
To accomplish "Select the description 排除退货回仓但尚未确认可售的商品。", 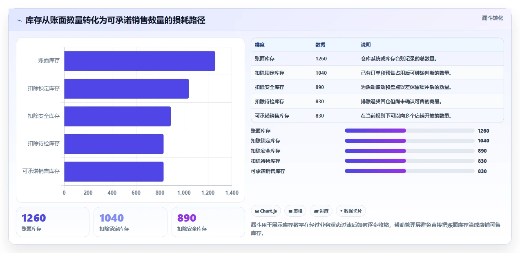I will click(x=402, y=102).
